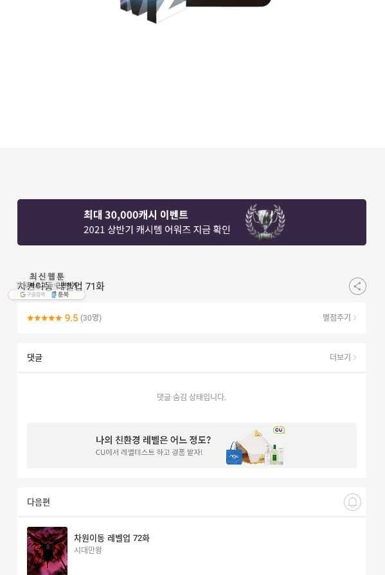Select 차원이동 레벨업 72화 title link
The width and height of the screenshot is (385, 575).
point(112,538)
